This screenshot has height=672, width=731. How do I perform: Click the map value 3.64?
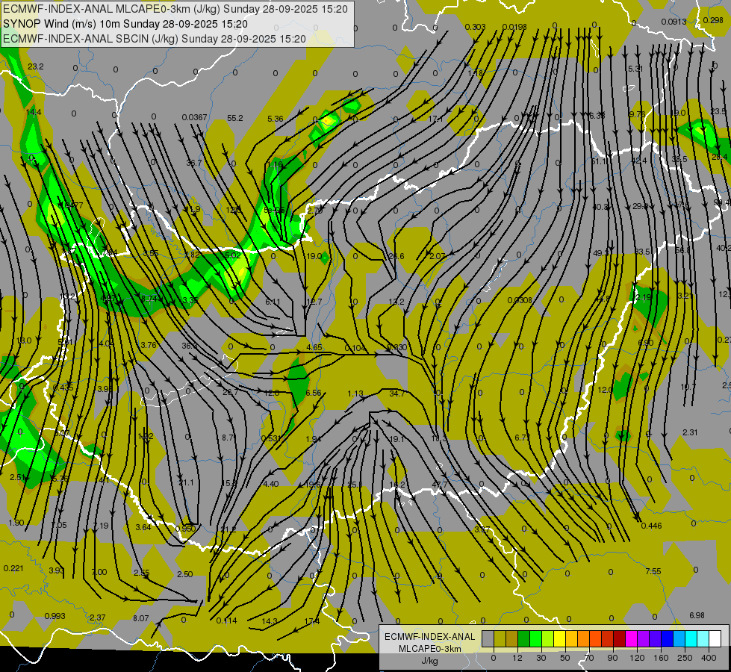pos(143,527)
